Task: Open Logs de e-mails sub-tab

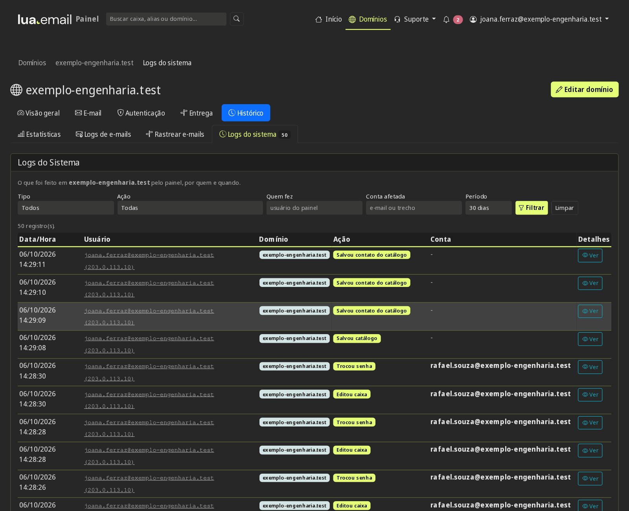Action: click(x=103, y=134)
